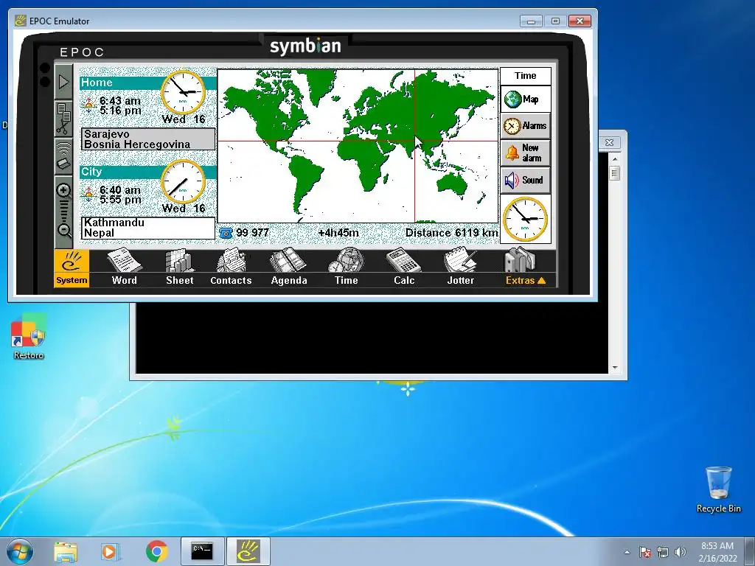Expand the Extras drawer

pos(525,268)
